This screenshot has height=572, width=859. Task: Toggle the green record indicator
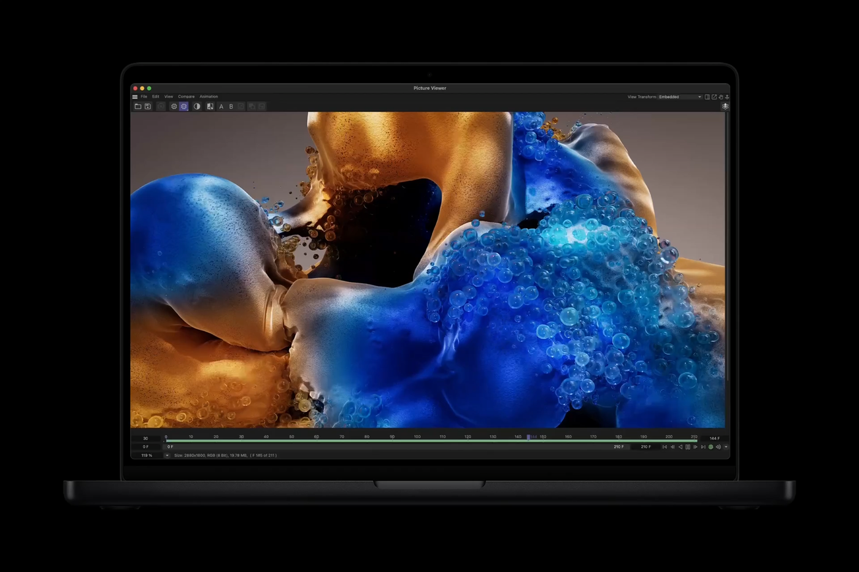point(711,447)
